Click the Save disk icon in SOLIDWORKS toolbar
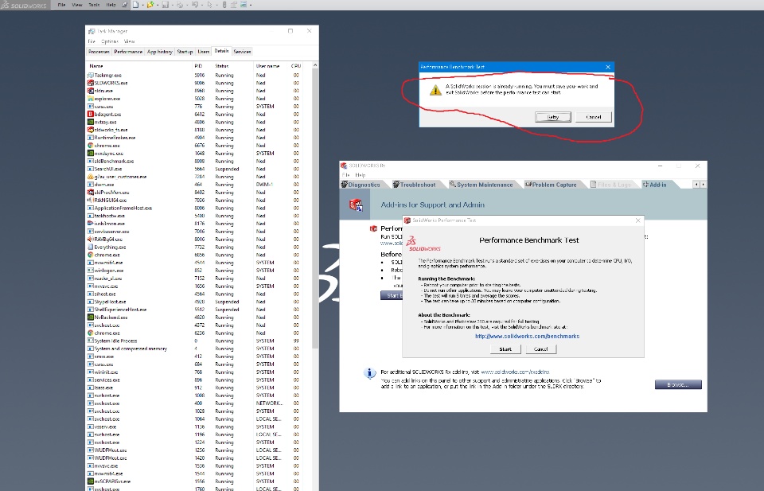 click(166, 5)
